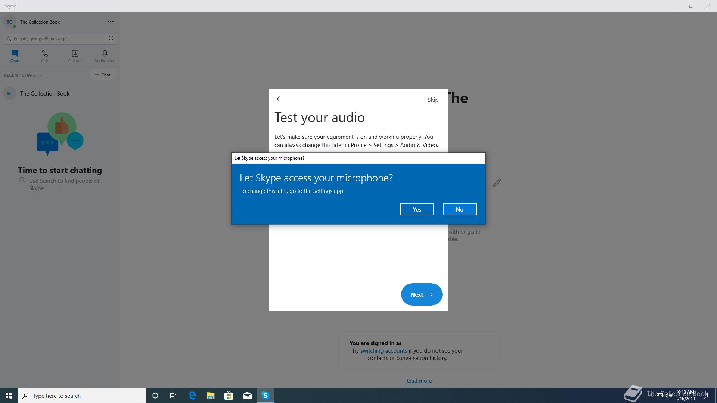Open the dial pad icon beside search
Viewport: 717px width, 403px height.
click(111, 38)
